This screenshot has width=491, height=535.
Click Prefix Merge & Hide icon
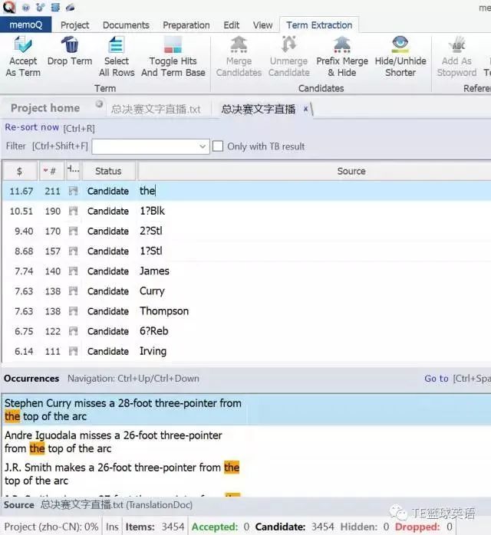[x=342, y=44]
